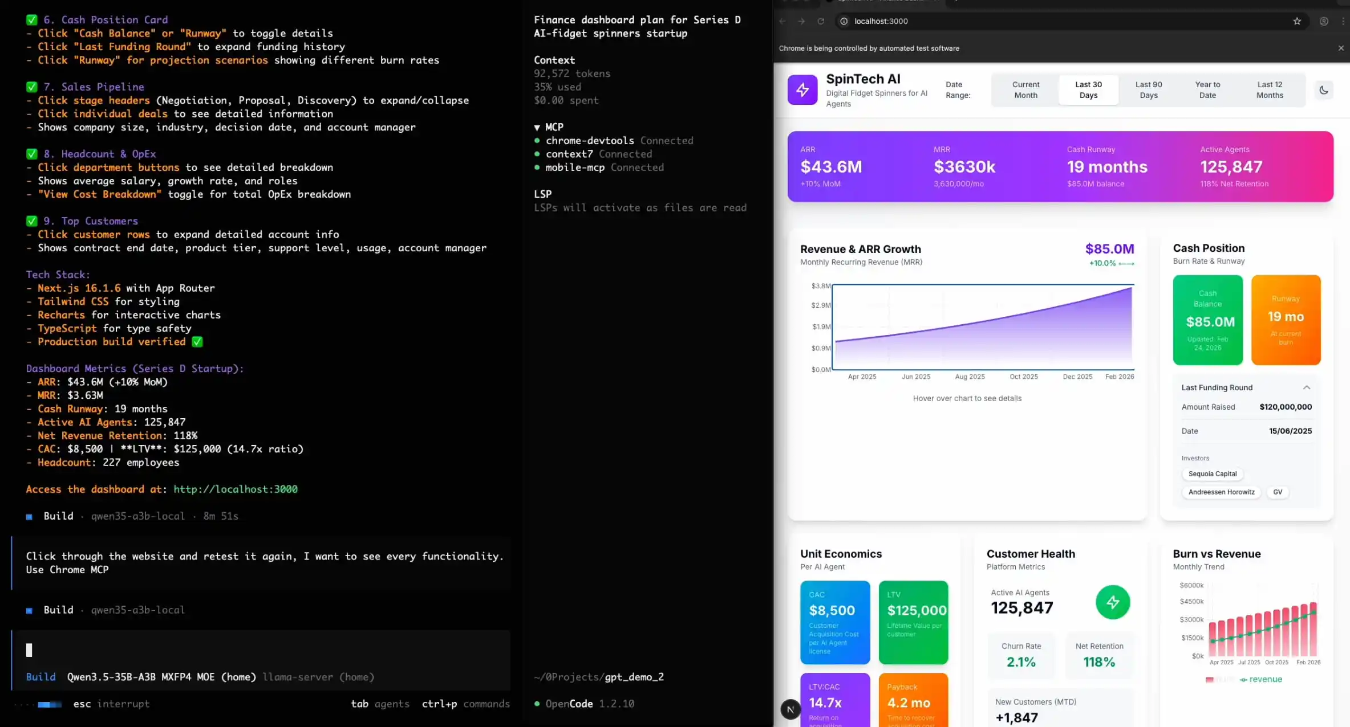Click green Active AI Agents lightning icon
The width and height of the screenshot is (1350, 727).
click(x=1112, y=602)
